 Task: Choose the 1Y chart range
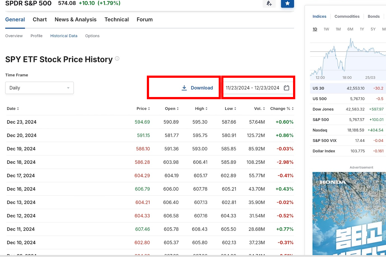[362, 29]
